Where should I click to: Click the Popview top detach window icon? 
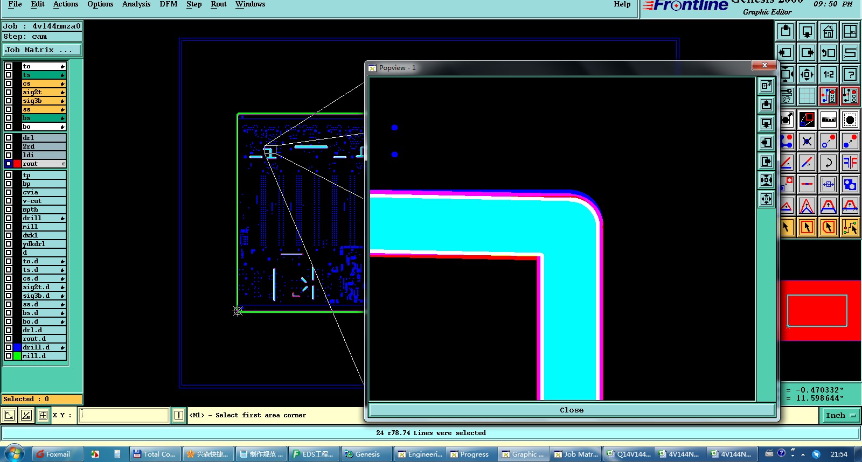(x=766, y=86)
